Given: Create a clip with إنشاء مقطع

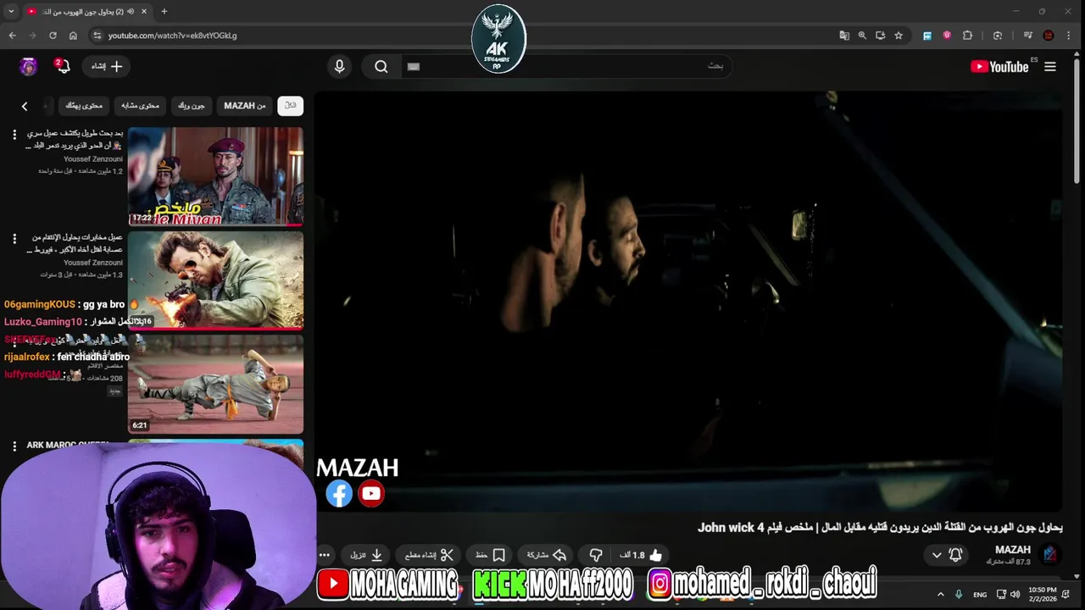Looking at the screenshot, I should click(x=430, y=555).
